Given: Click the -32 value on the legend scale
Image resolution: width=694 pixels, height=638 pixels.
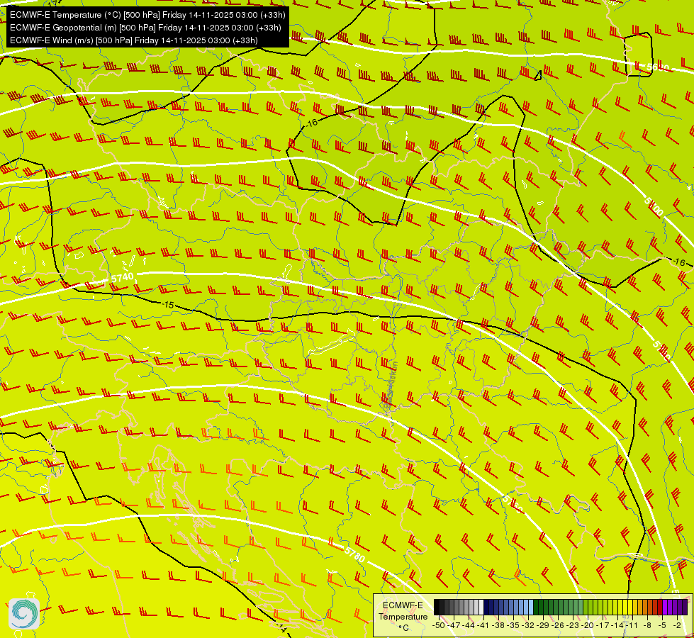Looking at the screenshot, I should tap(528, 625).
